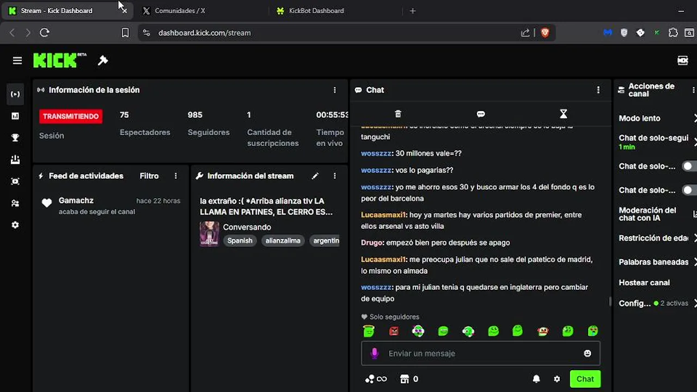Click the bell icon below chat input
Screen dimensions: 697x392
(x=536, y=379)
